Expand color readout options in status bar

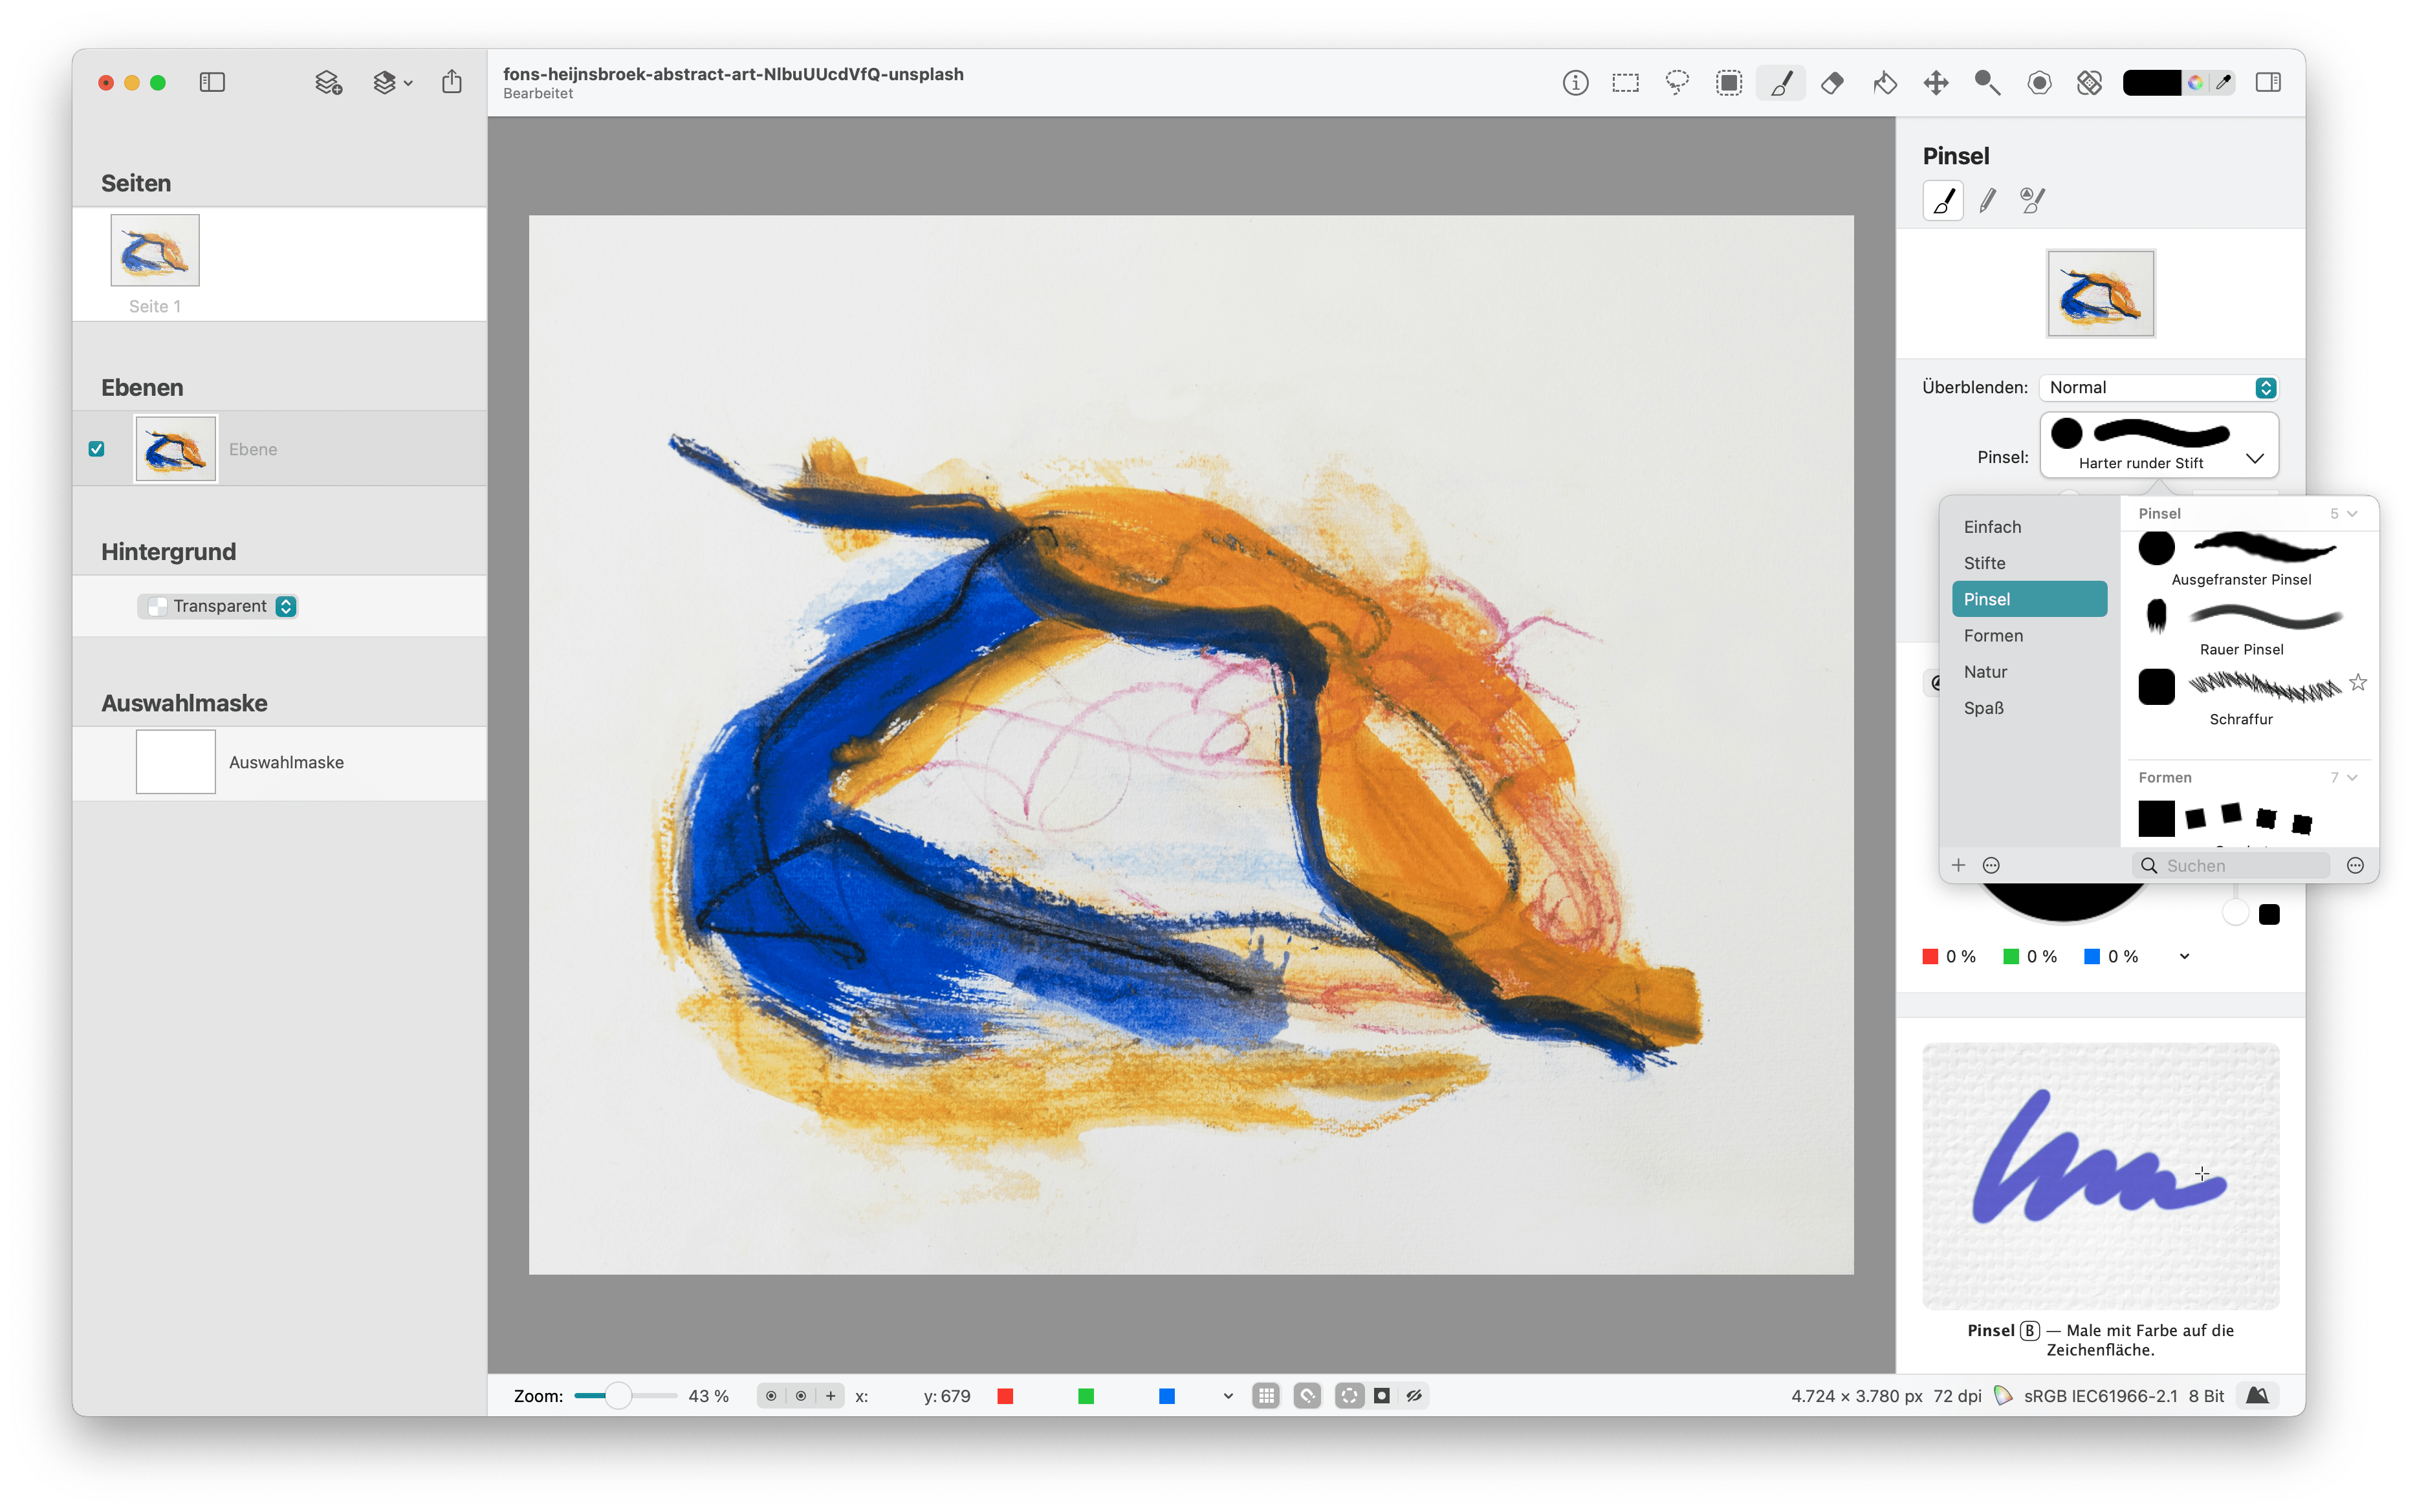click(1227, 1396)
